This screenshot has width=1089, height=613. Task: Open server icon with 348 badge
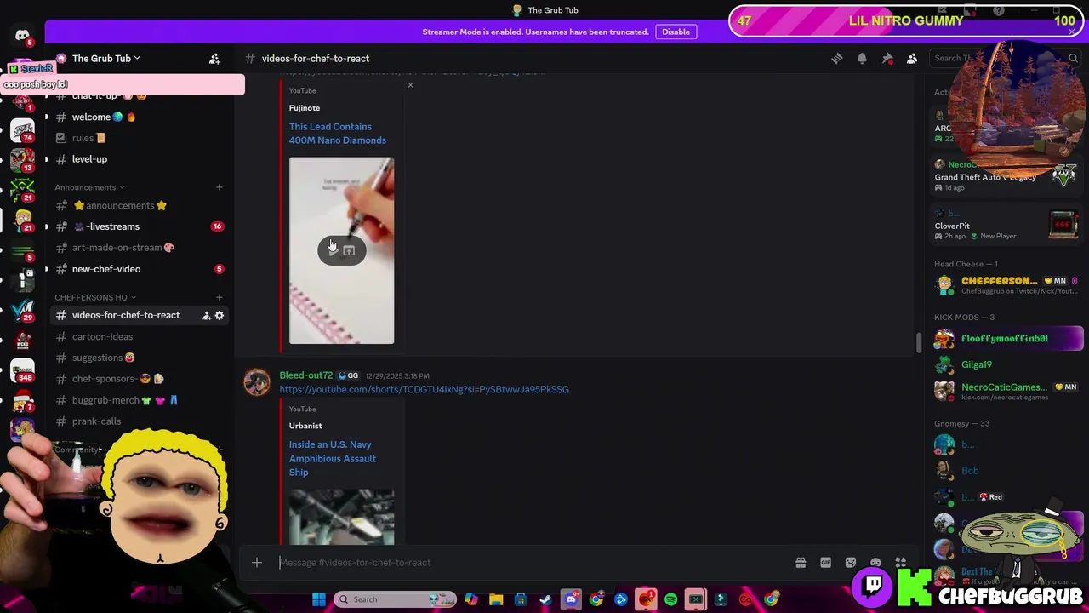[22, 370]
